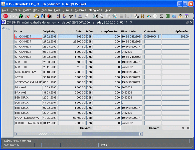195x150 pixels.
Task: Click the horizontal scrollbar left arrow
Action: [x=16, y=134]
